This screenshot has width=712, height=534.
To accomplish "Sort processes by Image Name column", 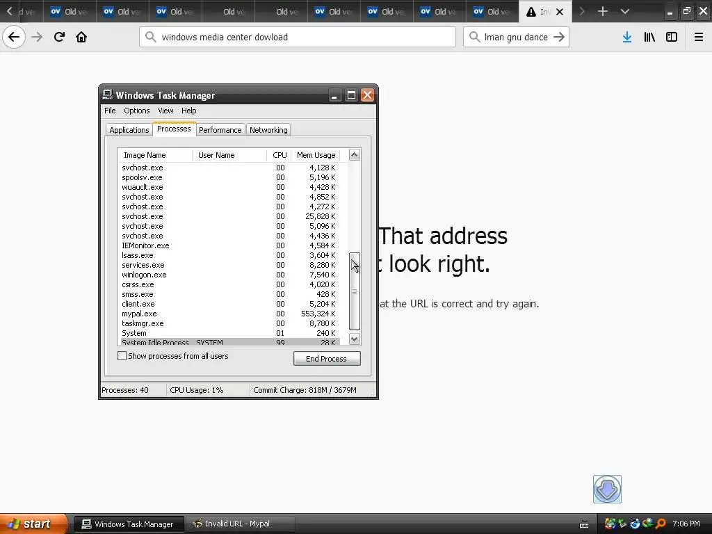I will click(155, 155).
